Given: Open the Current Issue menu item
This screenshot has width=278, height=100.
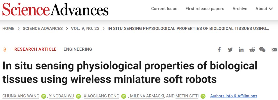Looking at the screenshot, I should click(x=164, y=9).
